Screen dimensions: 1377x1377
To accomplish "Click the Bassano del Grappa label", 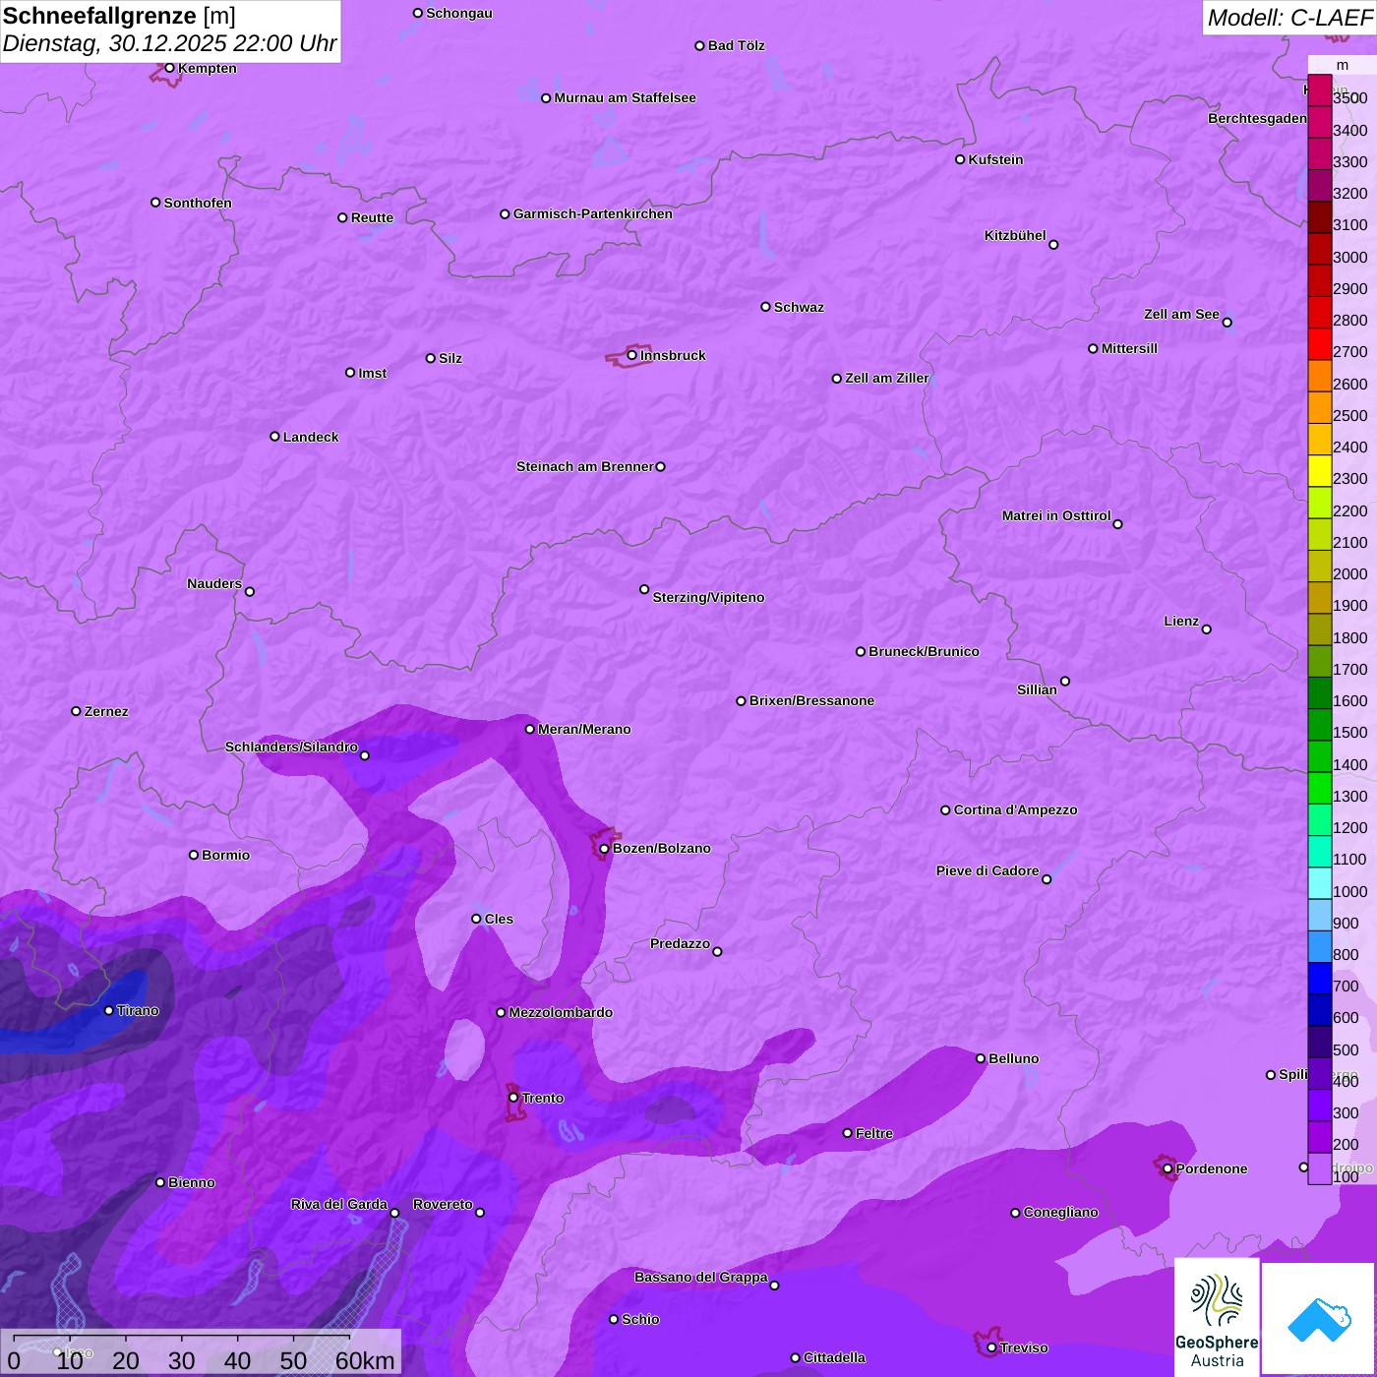I will click(x=701, y=1277).
